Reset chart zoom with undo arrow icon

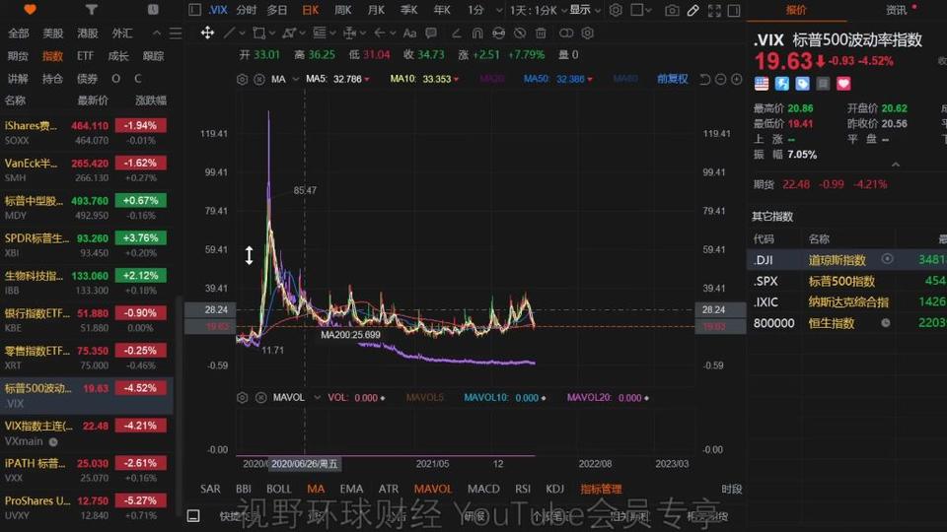pyautogui.click(x=704, y=79)
